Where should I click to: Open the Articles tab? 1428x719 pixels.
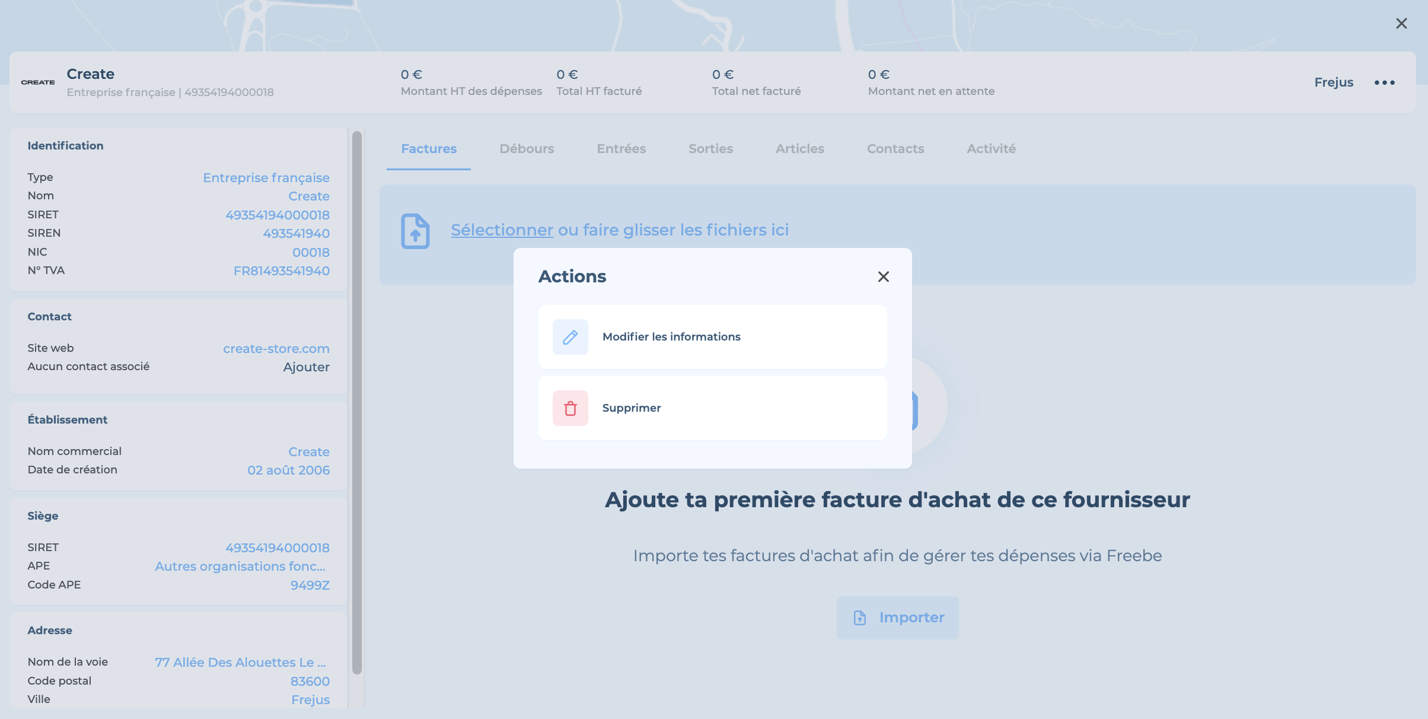(x=799, y=149)
